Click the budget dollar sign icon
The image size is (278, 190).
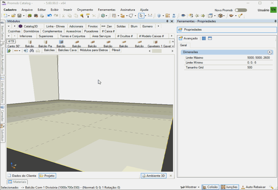tap(103, 16)
